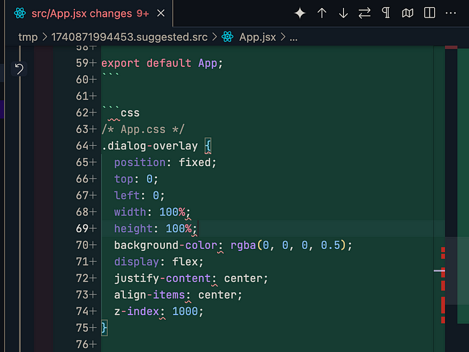Click 'align-items: center;' line
Screen dimensions: 469x352
point(178,295)
